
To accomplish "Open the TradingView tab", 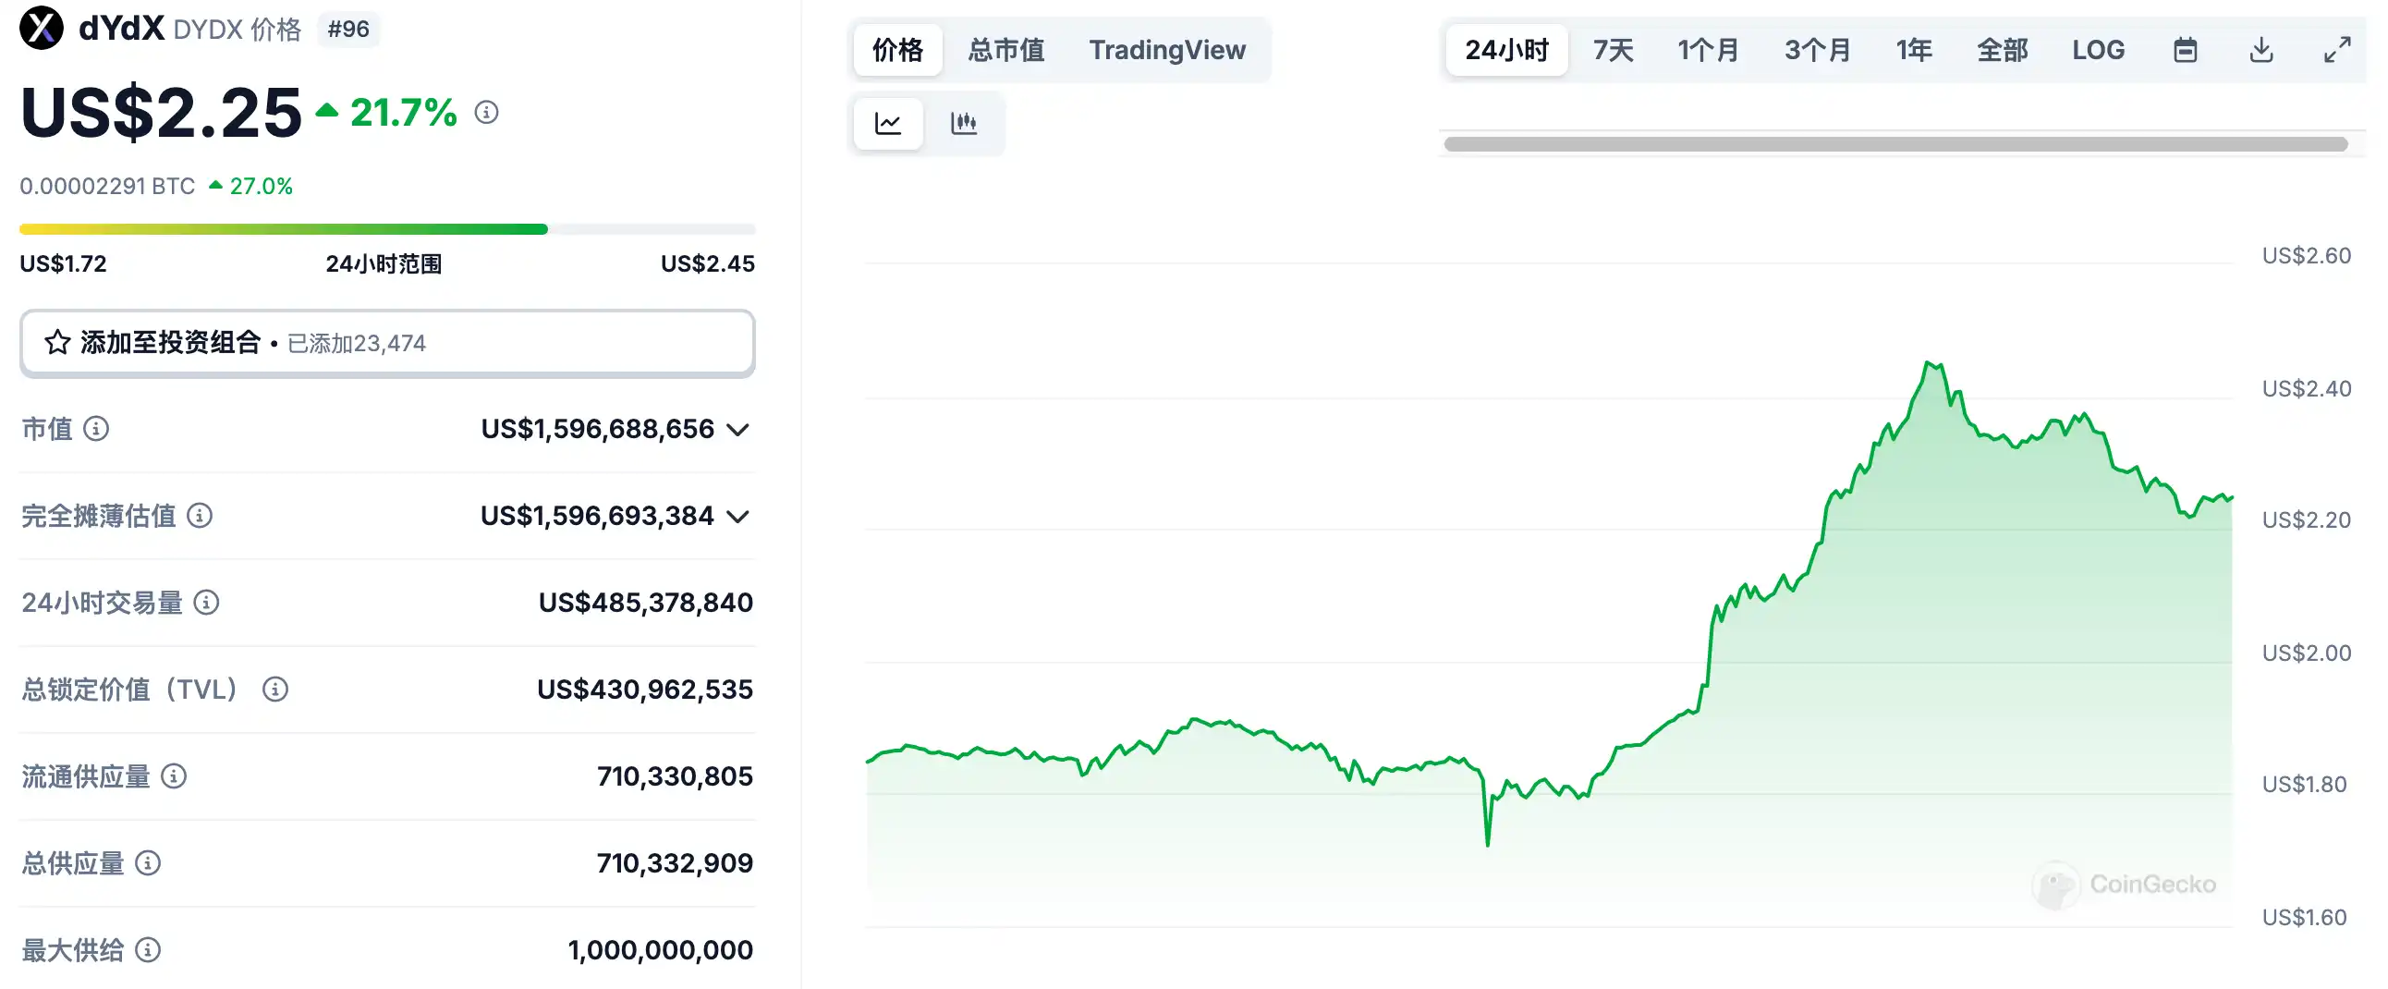I will point(1167,50).
